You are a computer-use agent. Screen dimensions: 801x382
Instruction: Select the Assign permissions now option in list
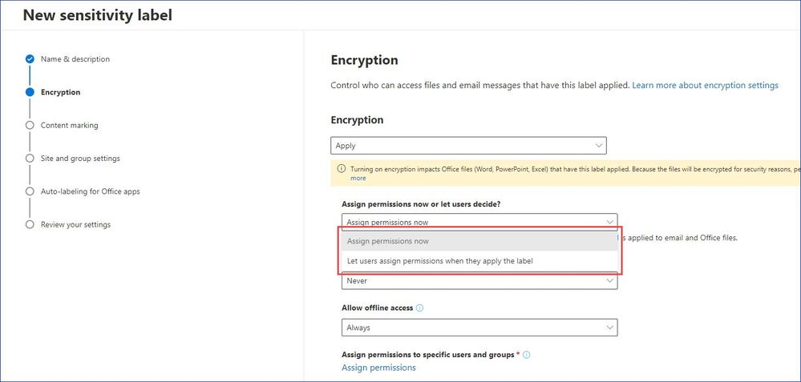tap(479, 241)
